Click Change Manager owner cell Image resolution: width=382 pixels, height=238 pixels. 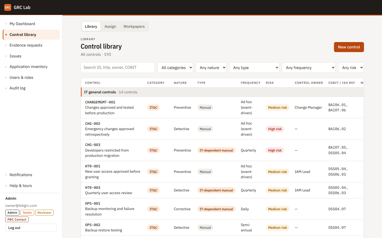[308, 107]
